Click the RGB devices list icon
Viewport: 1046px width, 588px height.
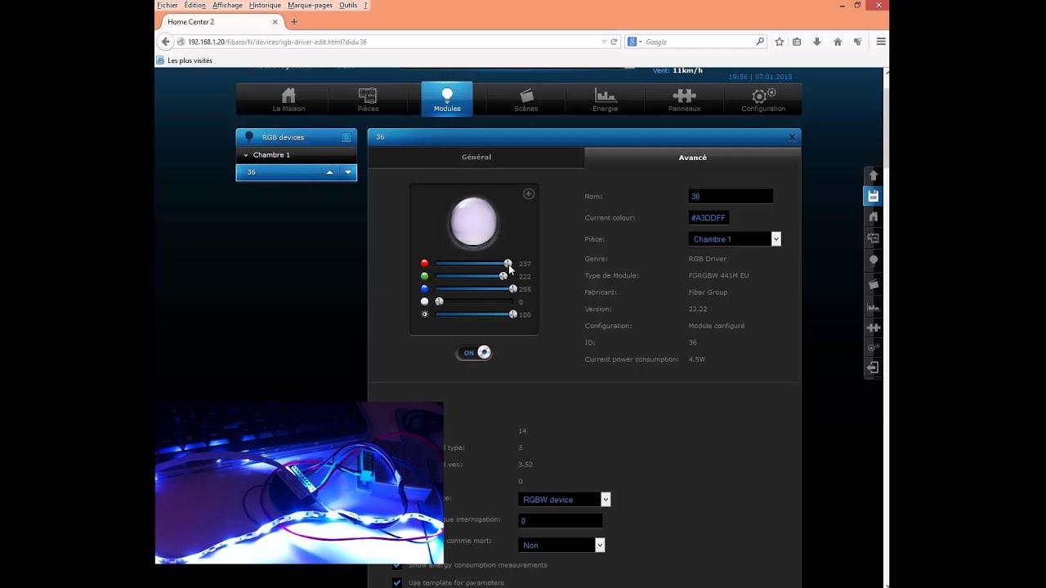point(346,137)
